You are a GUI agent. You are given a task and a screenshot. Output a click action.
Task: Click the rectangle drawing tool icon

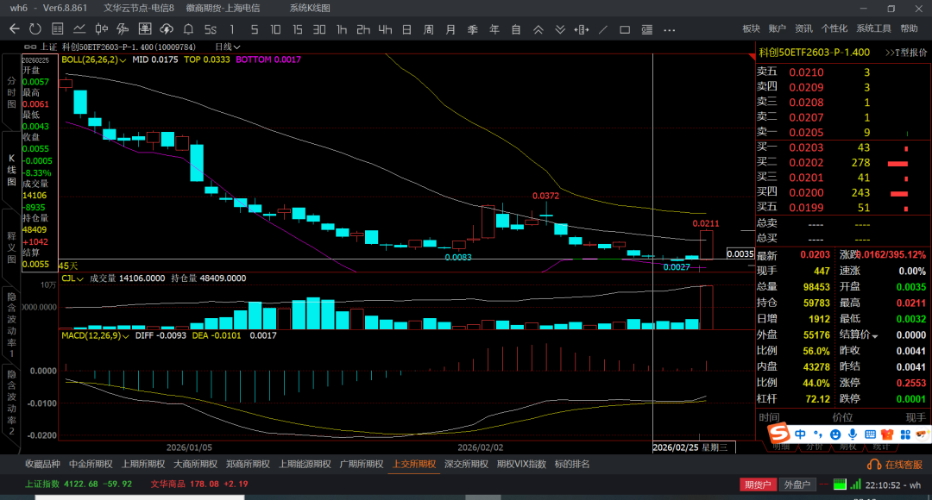pyautogui.click(x=626, y=29)
